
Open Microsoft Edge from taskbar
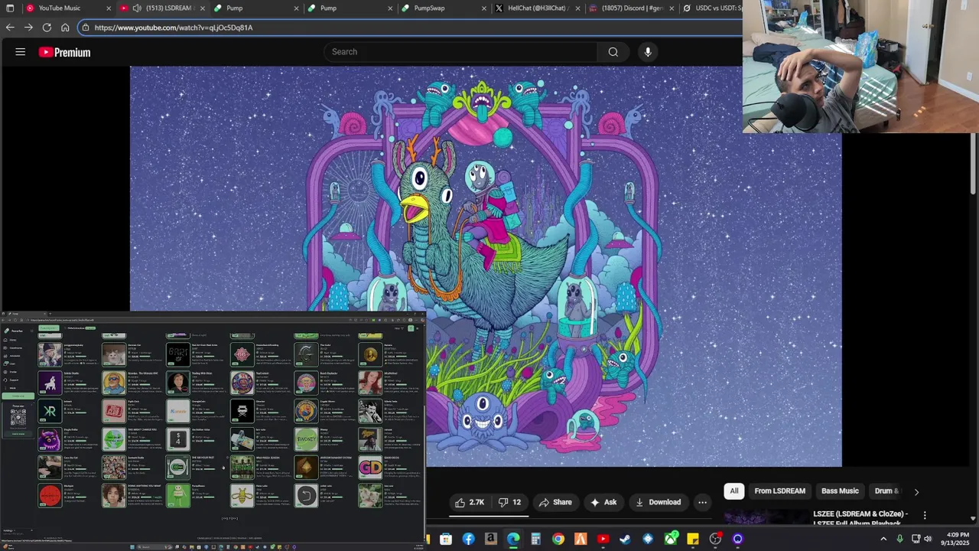(x=513, y=539)
